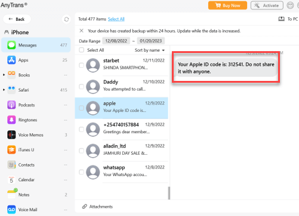Open the Books icon in sidebar
This screenshot has width=299, height=216.
11,75
